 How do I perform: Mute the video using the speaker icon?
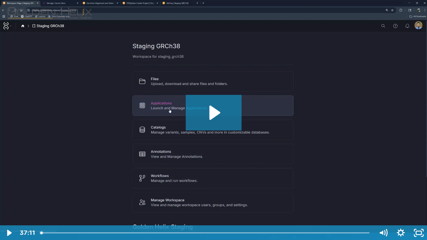click(x=383, y=233)
